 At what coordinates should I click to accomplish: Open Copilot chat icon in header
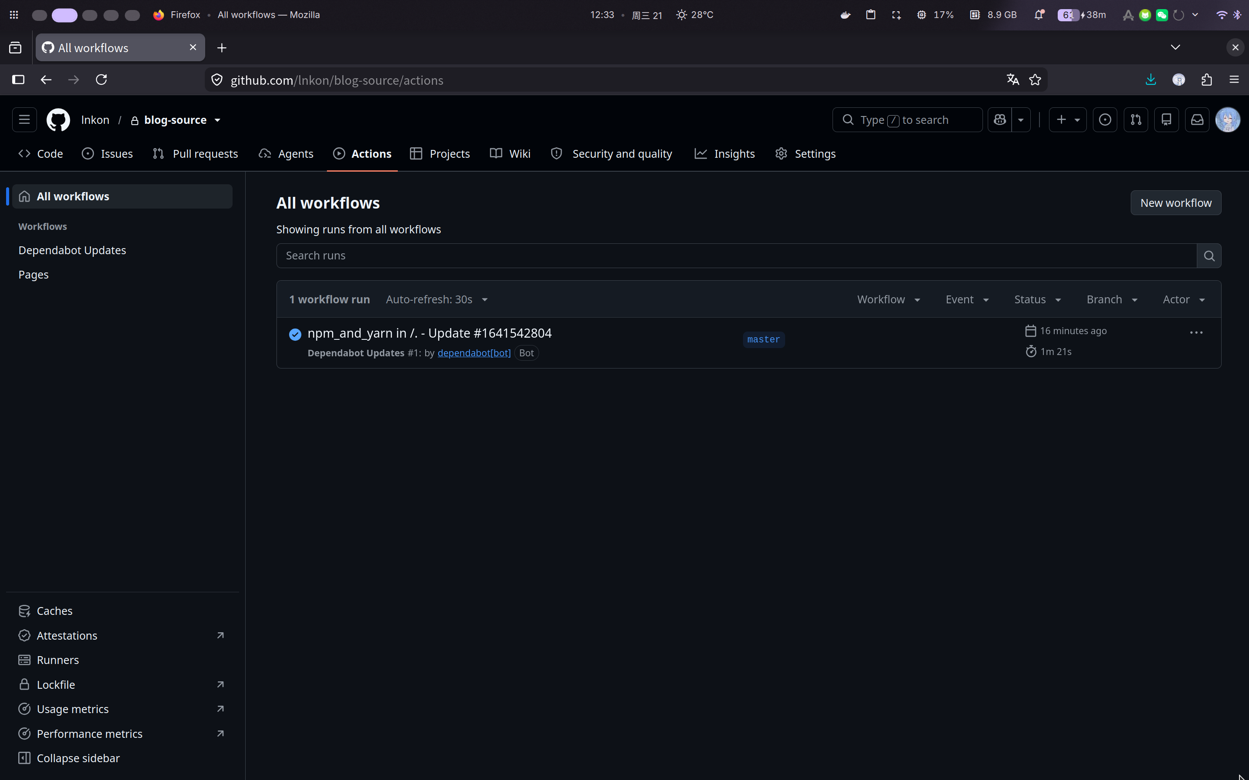coord(1000,119)
